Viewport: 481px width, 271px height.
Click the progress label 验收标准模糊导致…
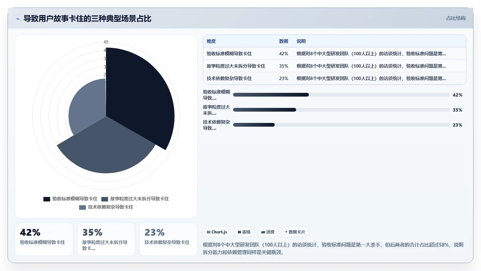click(216, 95)
